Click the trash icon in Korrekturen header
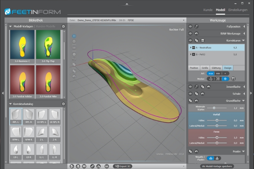The height and width of the screenshot is (169, 254). (202, 40)
